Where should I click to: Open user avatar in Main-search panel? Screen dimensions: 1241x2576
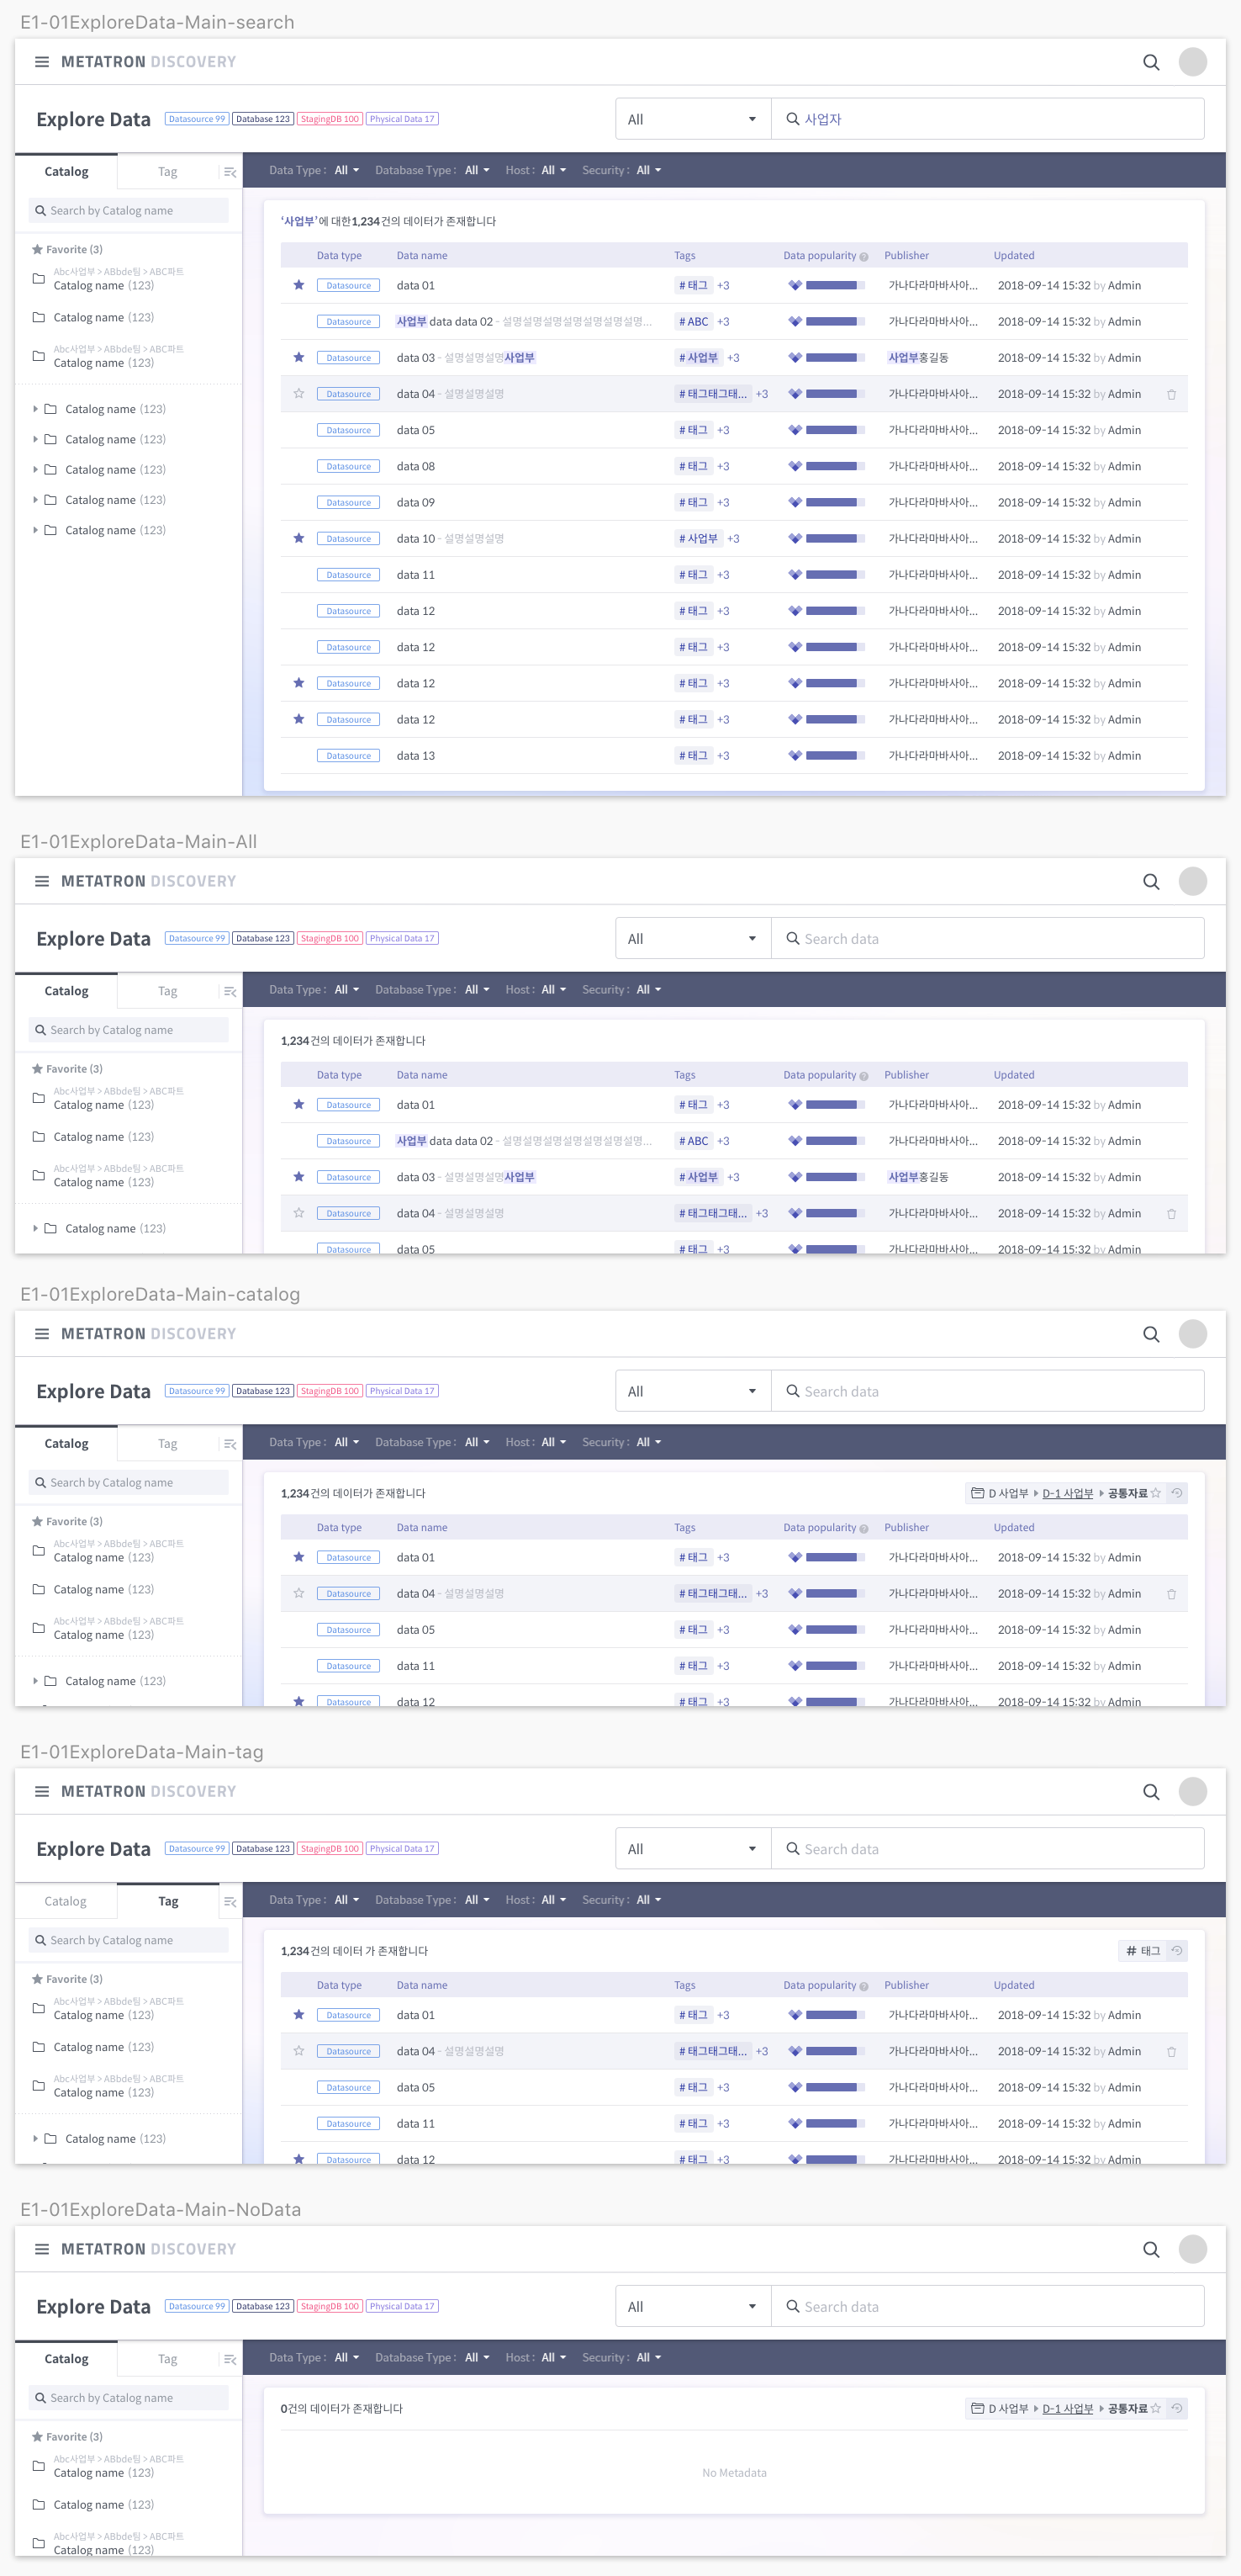pyautogui.click(x=1192, y=62)
